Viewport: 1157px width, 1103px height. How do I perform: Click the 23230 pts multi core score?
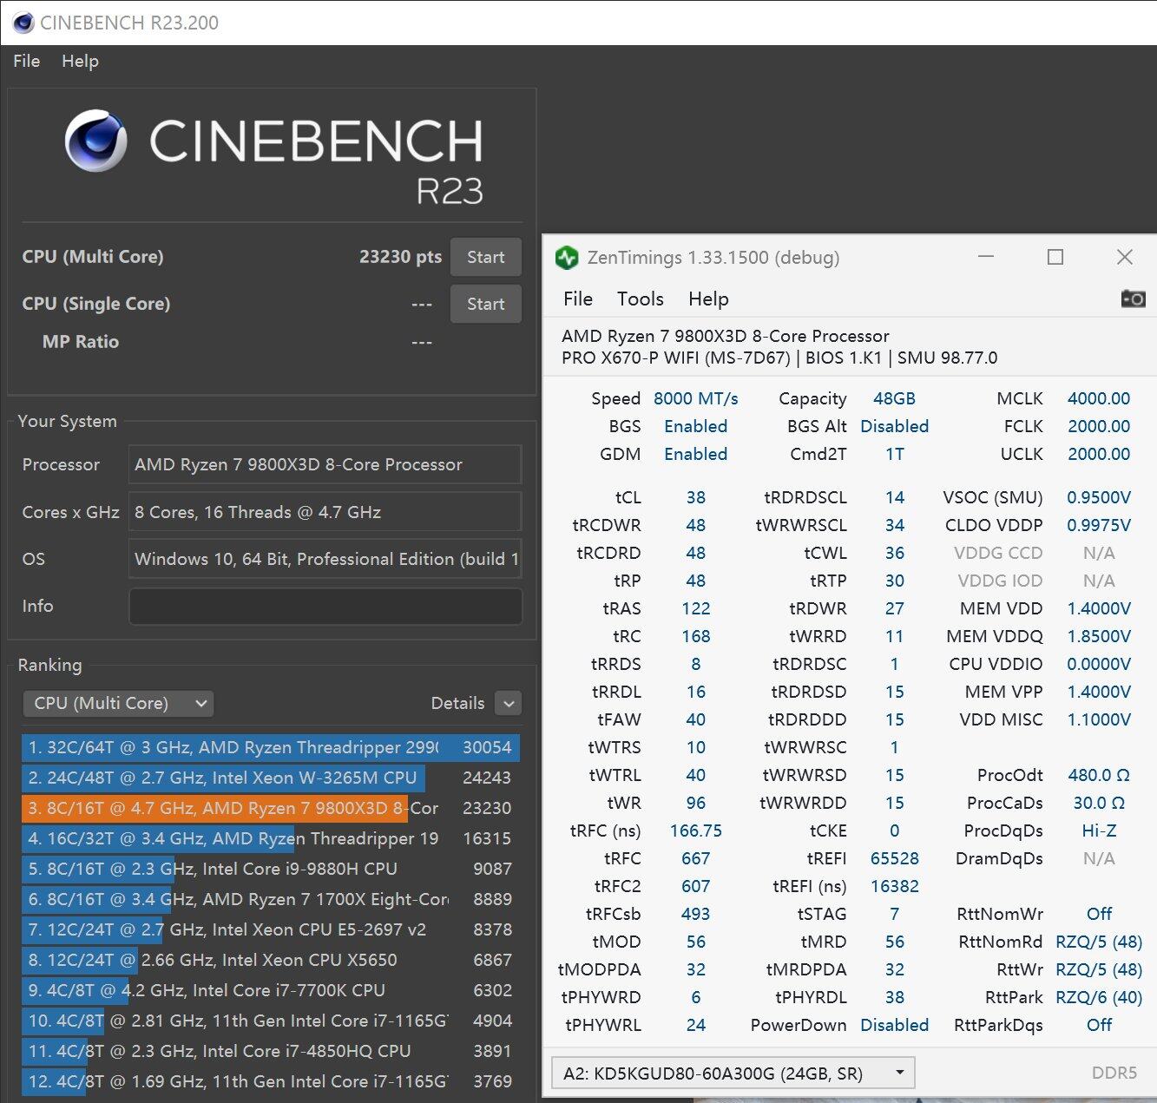400,257
